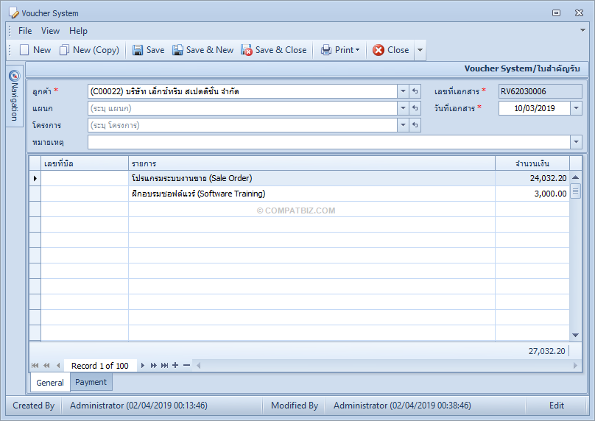Screen dimensions: 595x421
Task: Click row indicator arrow of first row
Action: point(35,178)
